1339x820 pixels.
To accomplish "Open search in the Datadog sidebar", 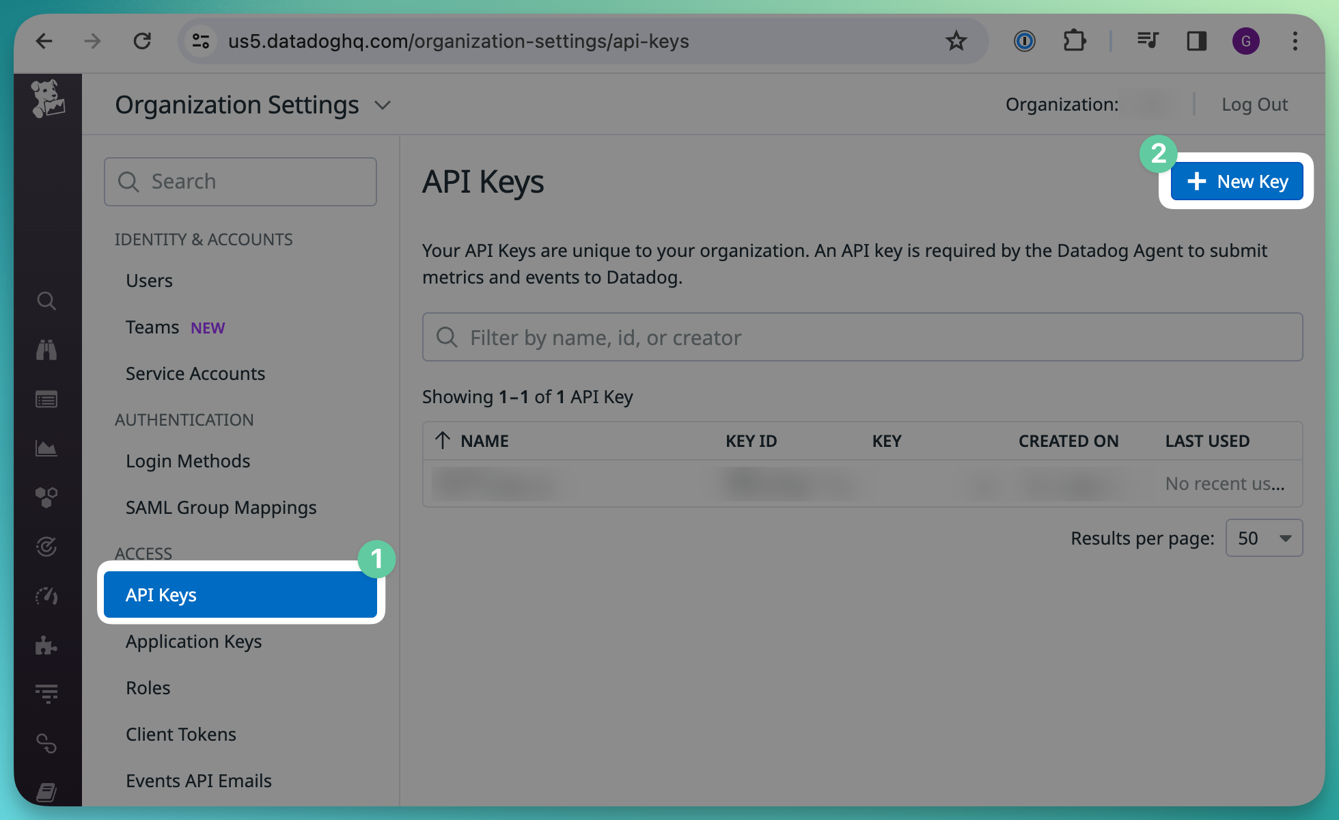I will click(46, 301).
